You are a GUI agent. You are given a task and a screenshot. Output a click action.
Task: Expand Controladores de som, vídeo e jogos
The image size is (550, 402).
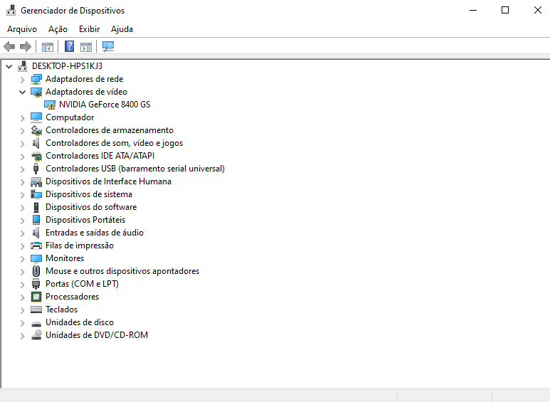click(23, 144)
